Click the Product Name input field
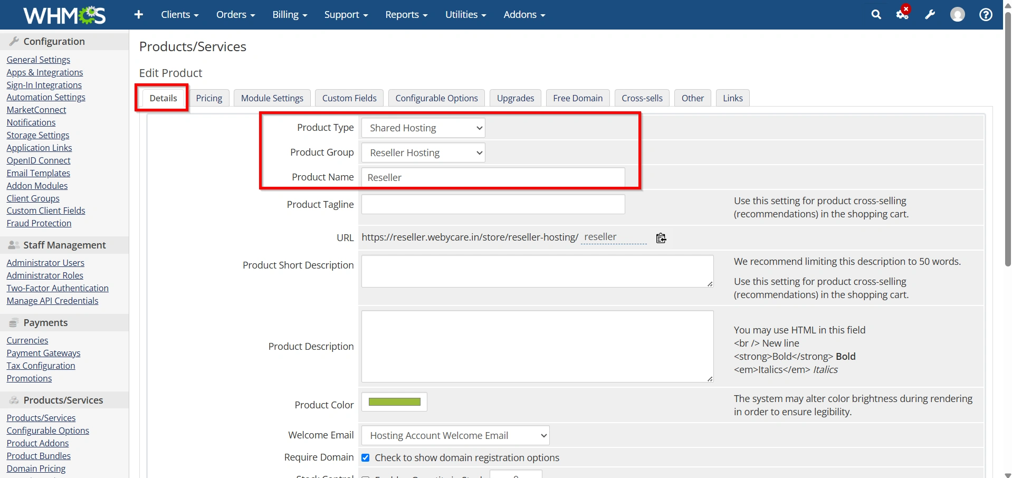The height and width of the screenshot is (478, 1012). 493,177
